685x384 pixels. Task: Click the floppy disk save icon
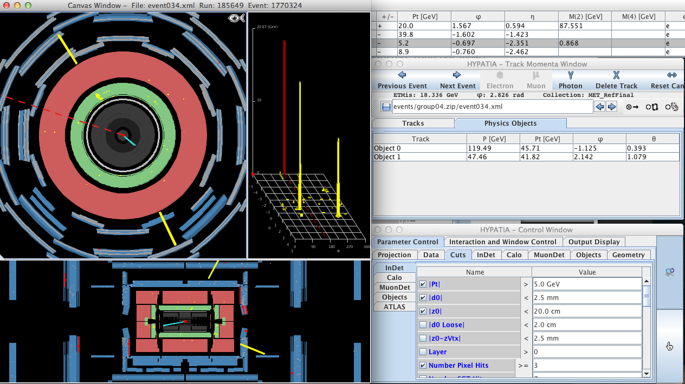386,107
